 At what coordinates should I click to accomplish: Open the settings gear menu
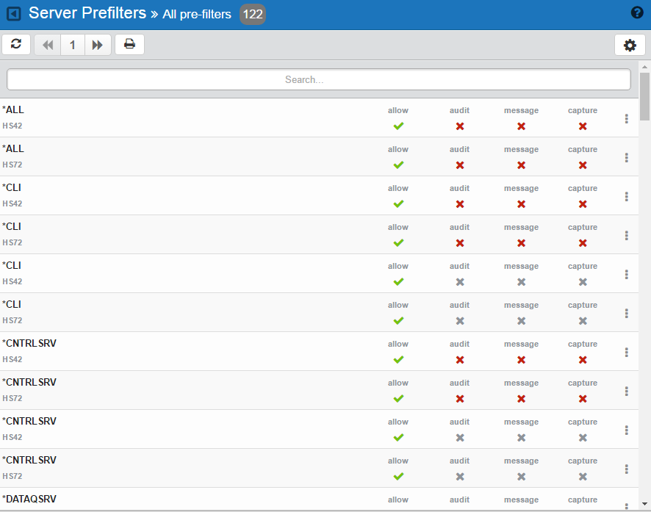[x=630, y=45]
